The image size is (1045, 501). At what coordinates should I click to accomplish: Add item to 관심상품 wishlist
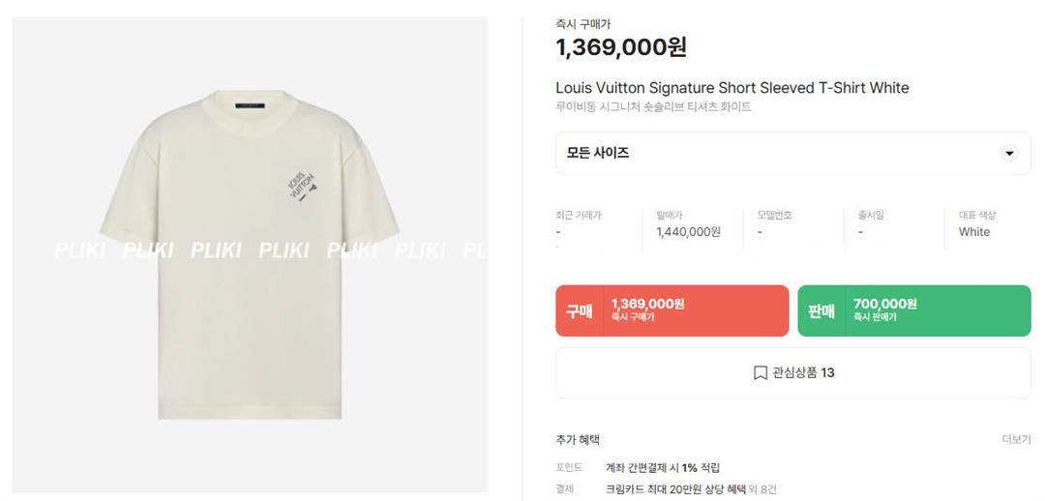[x=793, y=373]
